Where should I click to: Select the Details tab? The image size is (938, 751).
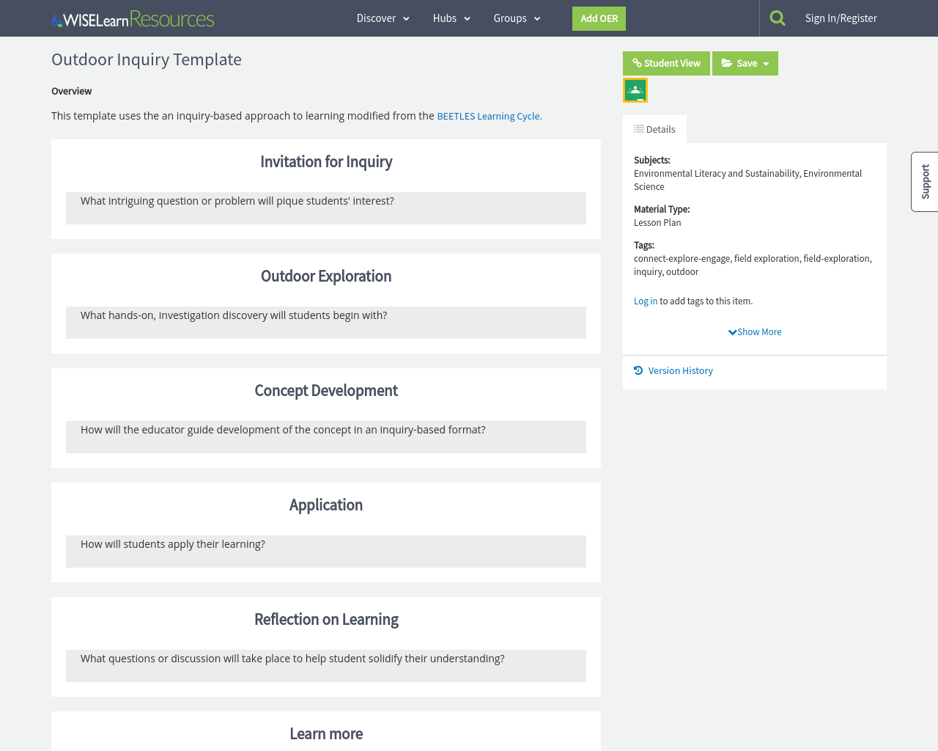point(654,129)
